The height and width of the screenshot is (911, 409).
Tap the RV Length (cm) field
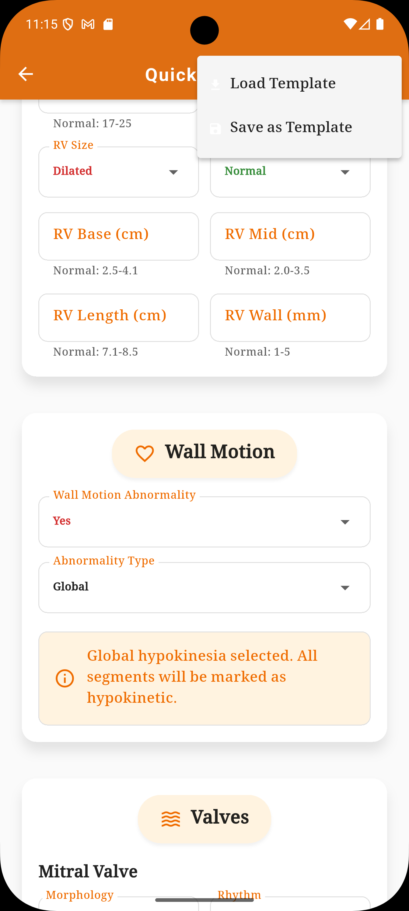tap(118, 318)
